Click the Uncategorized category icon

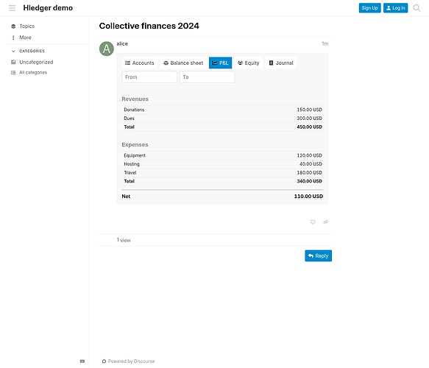pyautogui.click(x=13, y=62)
